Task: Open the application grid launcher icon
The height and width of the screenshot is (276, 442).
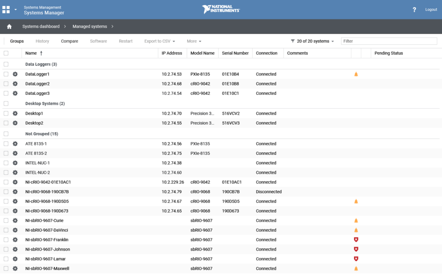Action: pyautogui.click(x=6, y=9)
